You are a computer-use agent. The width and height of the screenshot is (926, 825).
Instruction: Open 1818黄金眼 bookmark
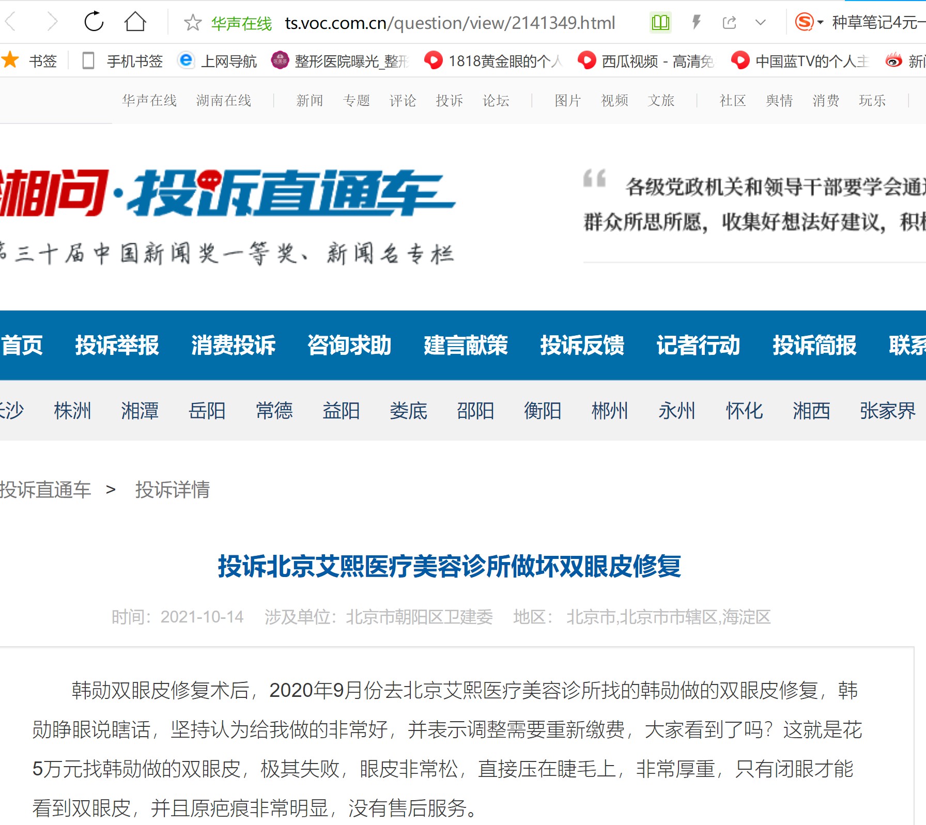[x=493, y=61]
